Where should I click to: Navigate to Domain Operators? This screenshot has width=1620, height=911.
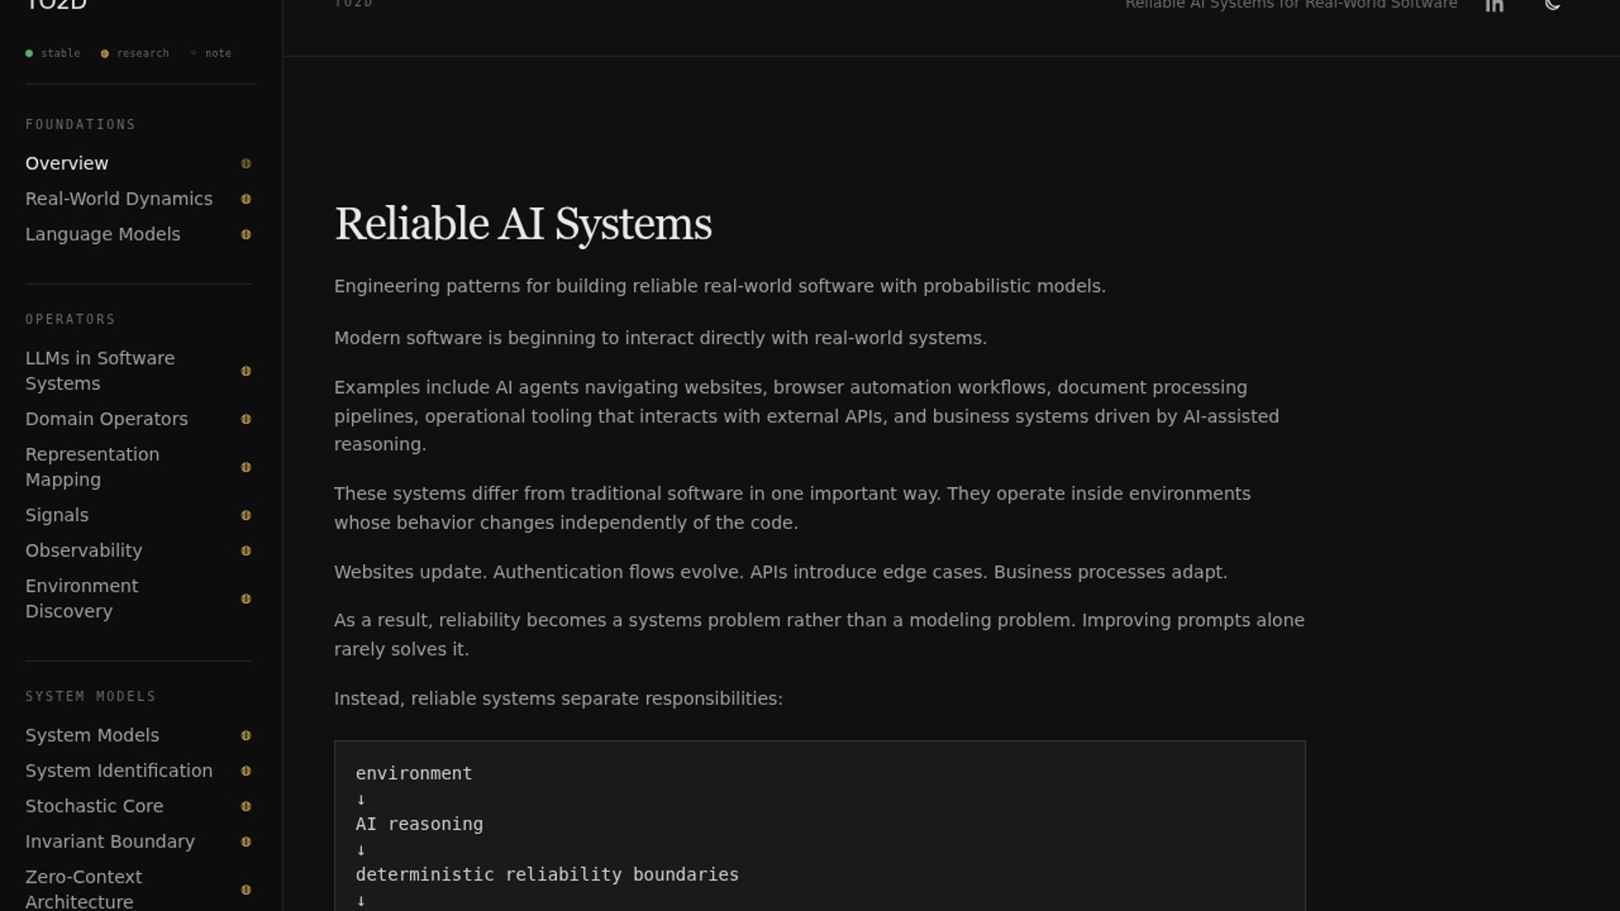point(106,419)
